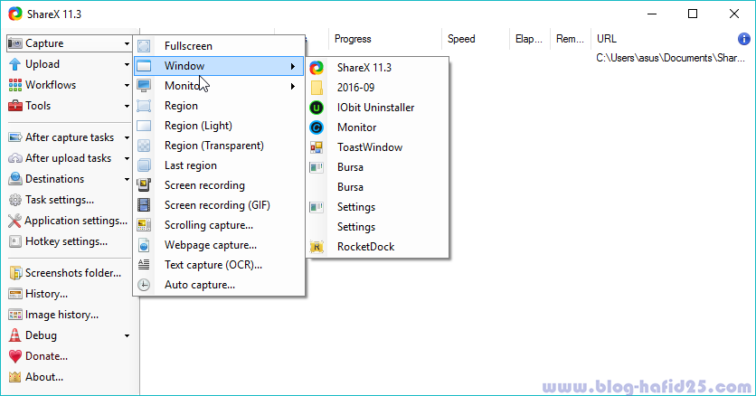Image resolution: width=756 pixels, height=396 pixels.
Task: Click the Webpage capture icon
Action: (144, 245)
